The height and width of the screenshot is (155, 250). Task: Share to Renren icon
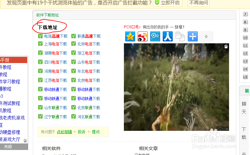tap(168, 36)
